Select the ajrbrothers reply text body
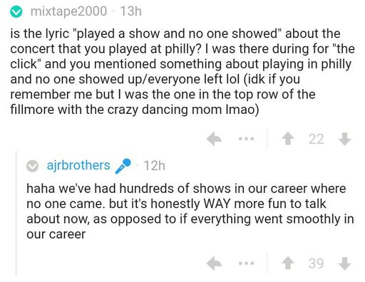This screenshot has height=282, width=365. tap(190, 211)
